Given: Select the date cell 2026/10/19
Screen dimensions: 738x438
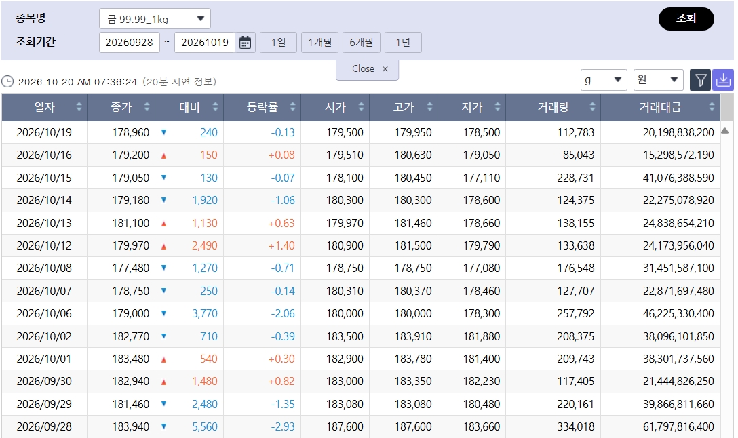Looking at the screenshot, I should (44, 133).
